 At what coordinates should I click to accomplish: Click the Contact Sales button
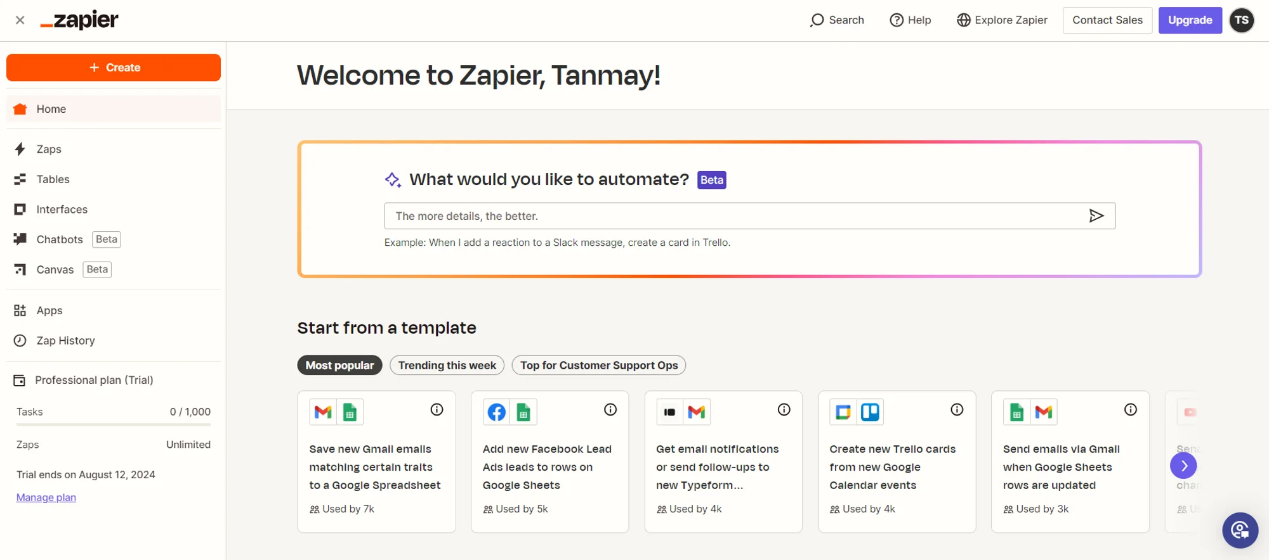[1107, 20]
